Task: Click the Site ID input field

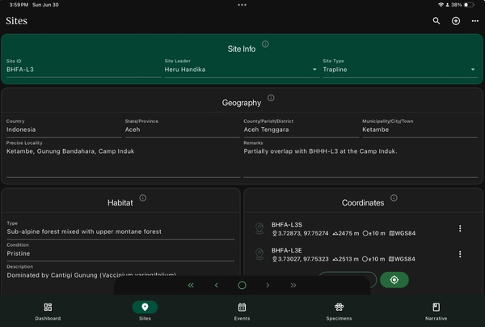Action: click(x=81, y=70)
